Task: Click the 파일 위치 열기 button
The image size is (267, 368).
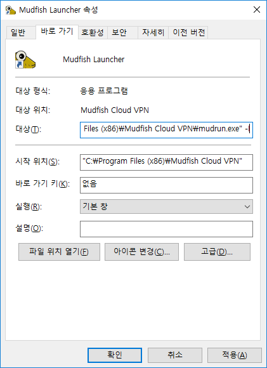Action: (60, 252)
